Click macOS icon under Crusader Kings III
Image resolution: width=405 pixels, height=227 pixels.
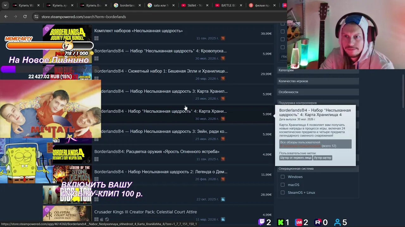point(102,219)
